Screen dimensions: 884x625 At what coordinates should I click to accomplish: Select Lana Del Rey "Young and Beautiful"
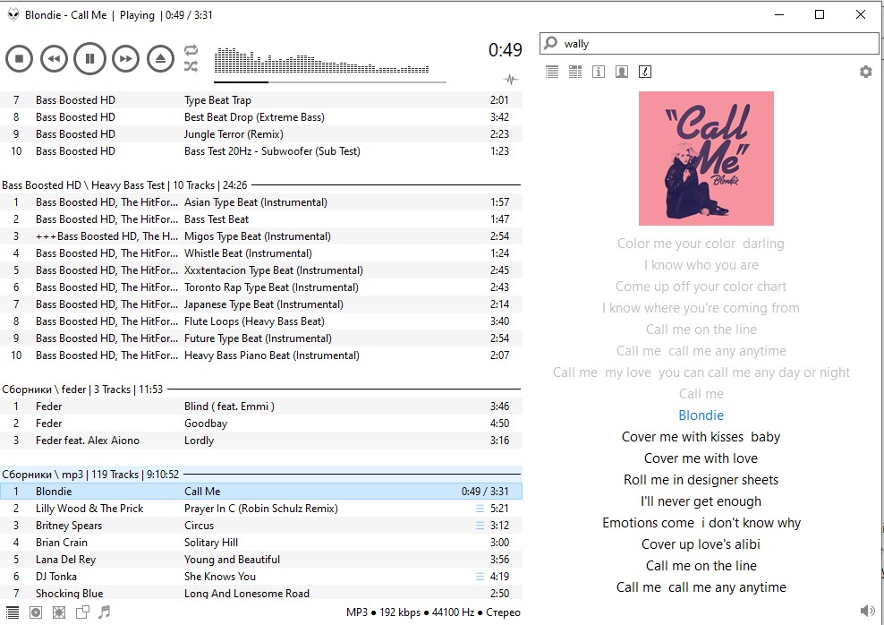[261, 559]
